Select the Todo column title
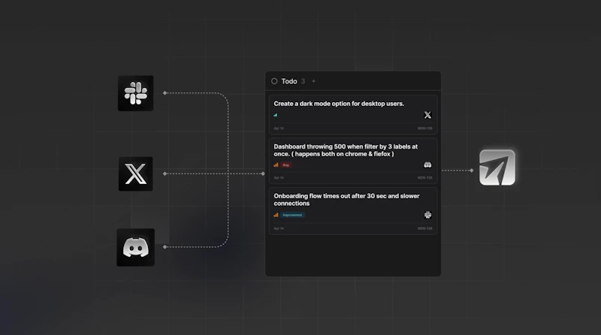 click(x=289, y=81)
